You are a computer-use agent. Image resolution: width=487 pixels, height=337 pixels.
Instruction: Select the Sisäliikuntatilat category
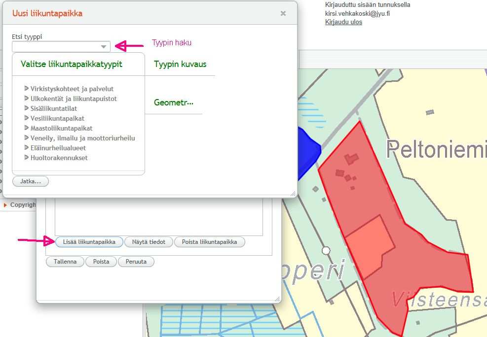(x=54, y=108)
